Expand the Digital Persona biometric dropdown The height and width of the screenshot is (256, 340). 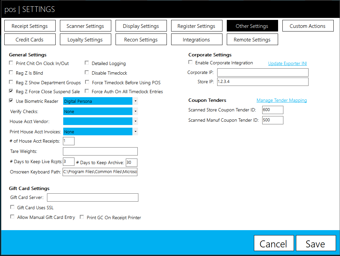(135, 101)
